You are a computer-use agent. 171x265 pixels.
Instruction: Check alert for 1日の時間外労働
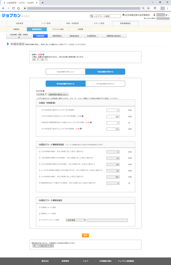(x=40, y=152)
